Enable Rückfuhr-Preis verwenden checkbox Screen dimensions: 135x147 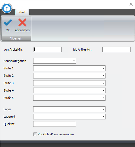(35, 134)
